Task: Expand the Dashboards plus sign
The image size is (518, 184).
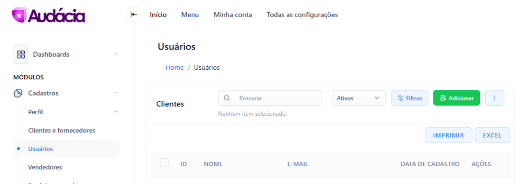Action: [x=116, y=54]
